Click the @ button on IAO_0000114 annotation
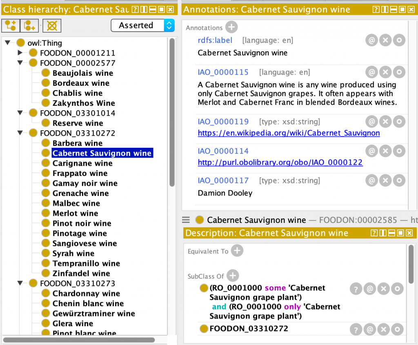 (371, 151)
